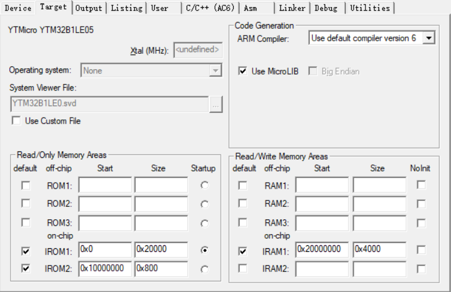Click the IROM1 Start address field
Image resolution: width=451 pixels, height=292 pixels.
104,250
